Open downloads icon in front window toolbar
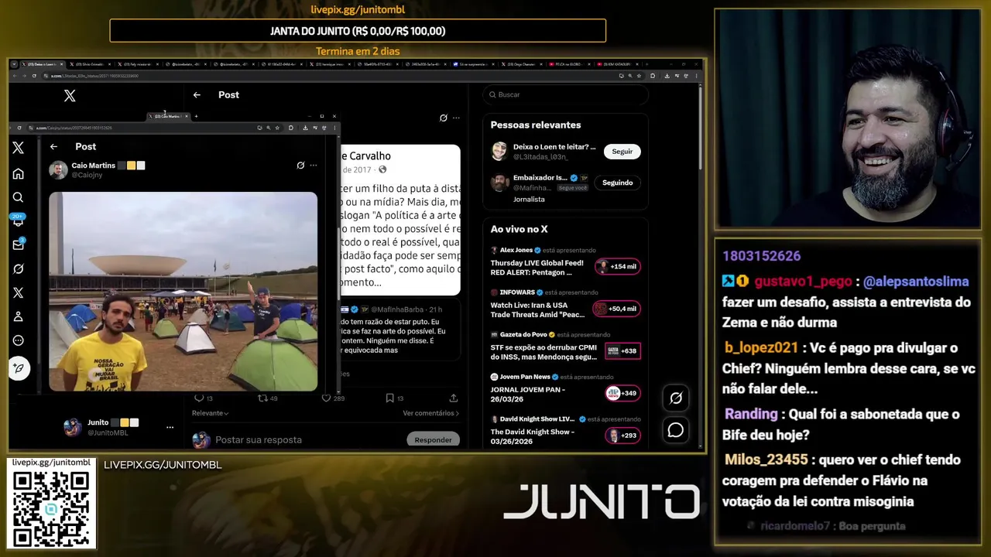This screenshot has width=991, height=557. (305, 128)
